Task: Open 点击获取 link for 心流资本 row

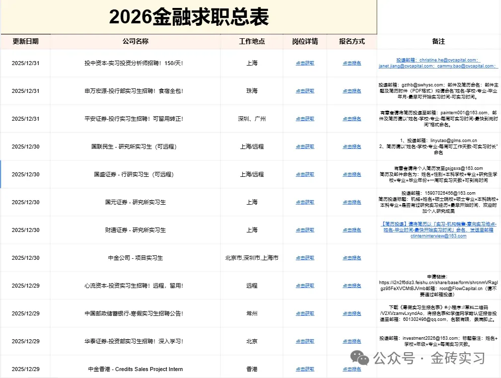Action: point(305,286)
